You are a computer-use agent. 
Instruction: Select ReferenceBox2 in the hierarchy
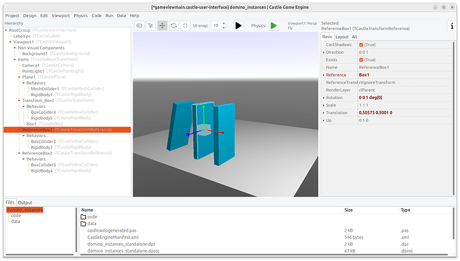(37, 153)
